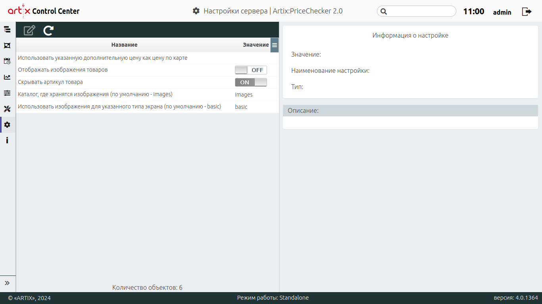
Task: Click the calendar schedule sidebar icon
Action: click(7, 61)
